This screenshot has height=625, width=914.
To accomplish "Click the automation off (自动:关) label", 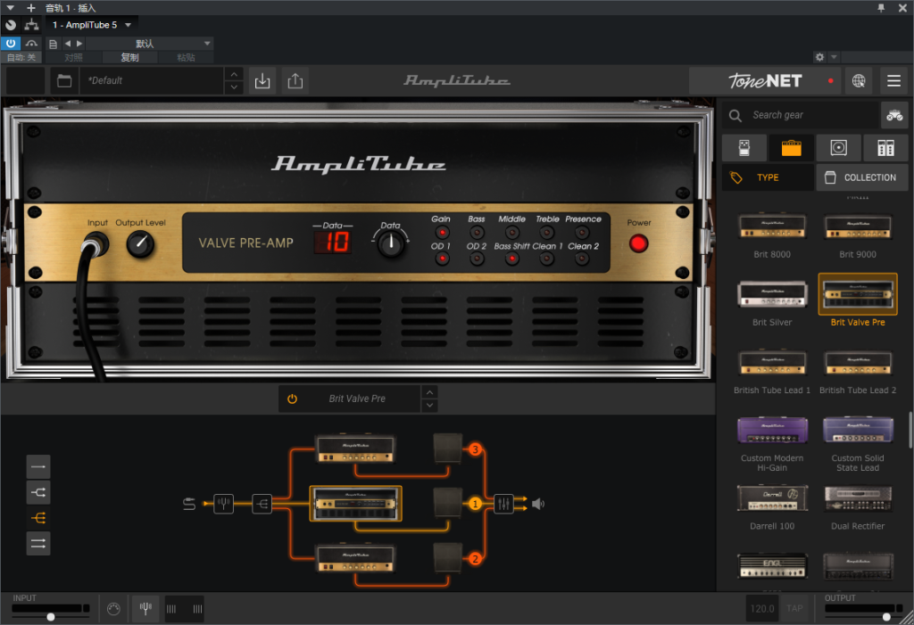I will [x=21, y=57].
